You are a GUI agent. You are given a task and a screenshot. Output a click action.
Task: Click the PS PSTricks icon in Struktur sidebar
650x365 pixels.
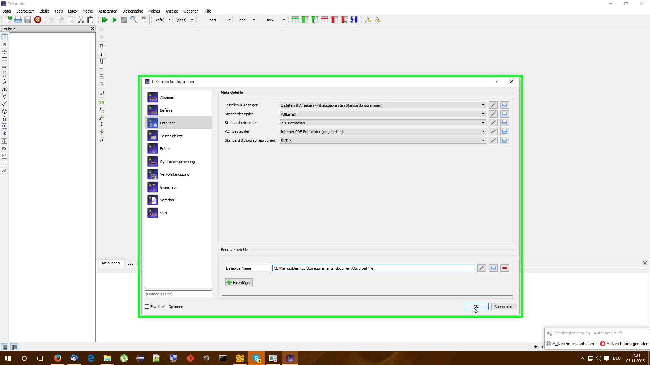(x=4, y=148)
